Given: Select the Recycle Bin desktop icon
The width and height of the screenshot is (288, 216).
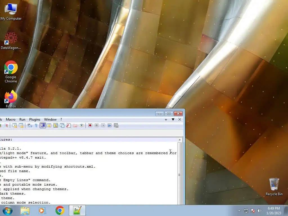Looking at the screenshot, I should coord(274,187).
